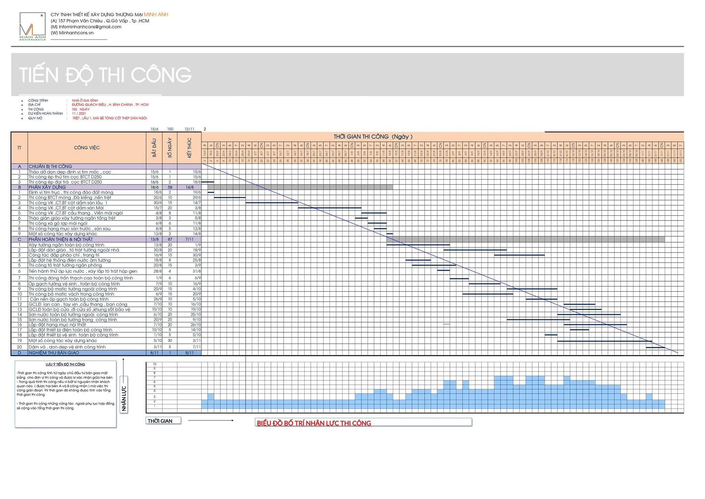Select the BẮT ĐẦU column header

pos(154,148)
